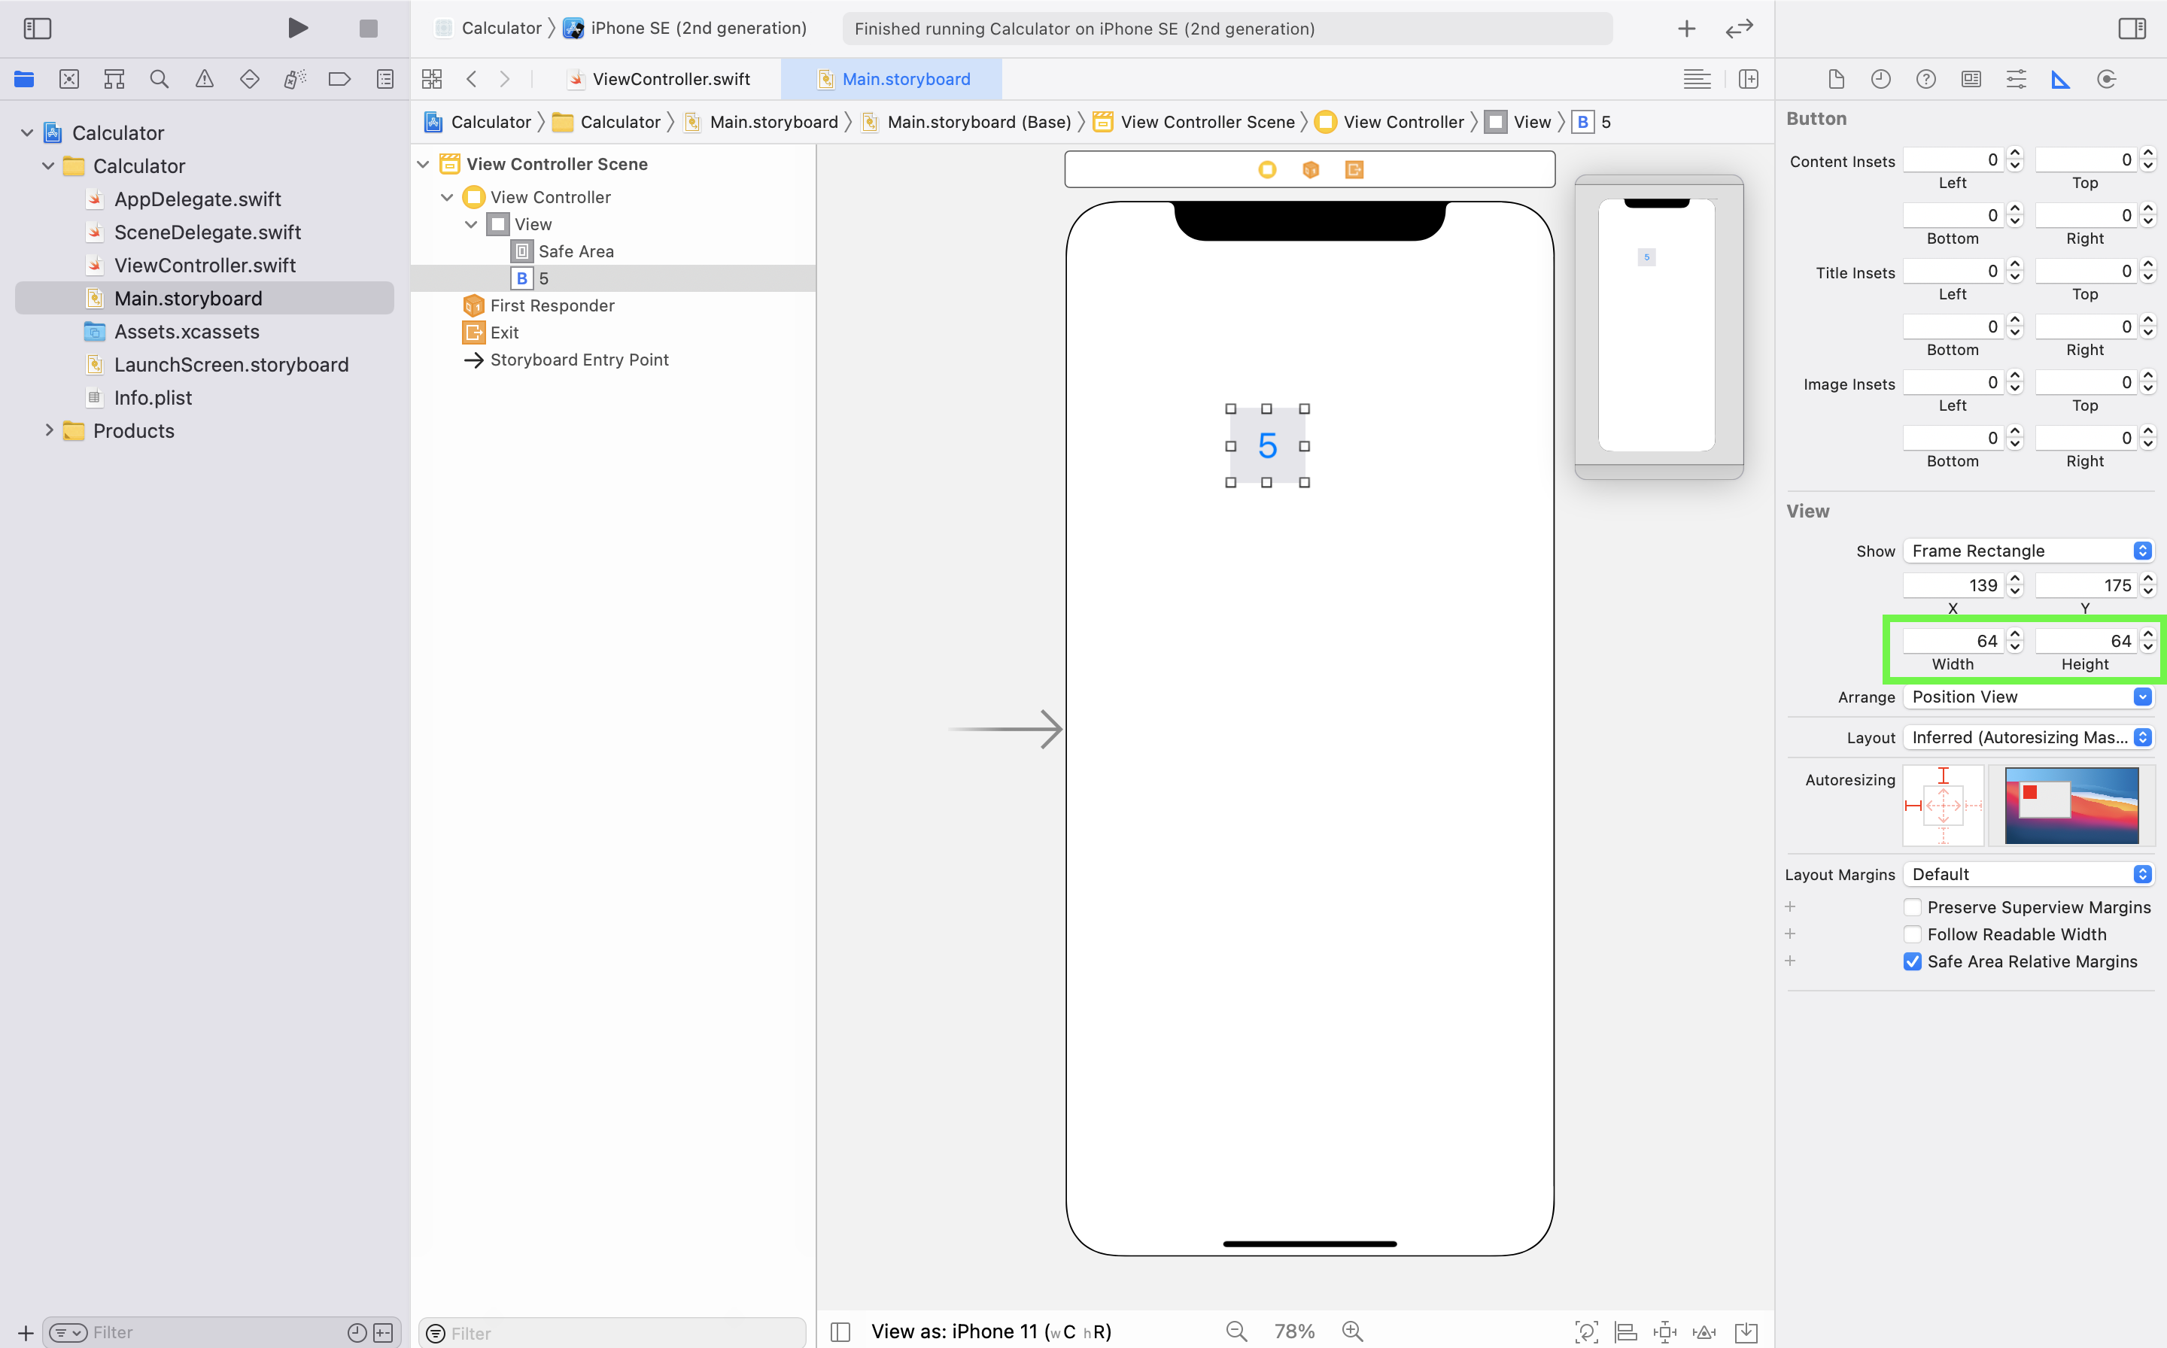Show the Connections inspector

coord(2105,79)
